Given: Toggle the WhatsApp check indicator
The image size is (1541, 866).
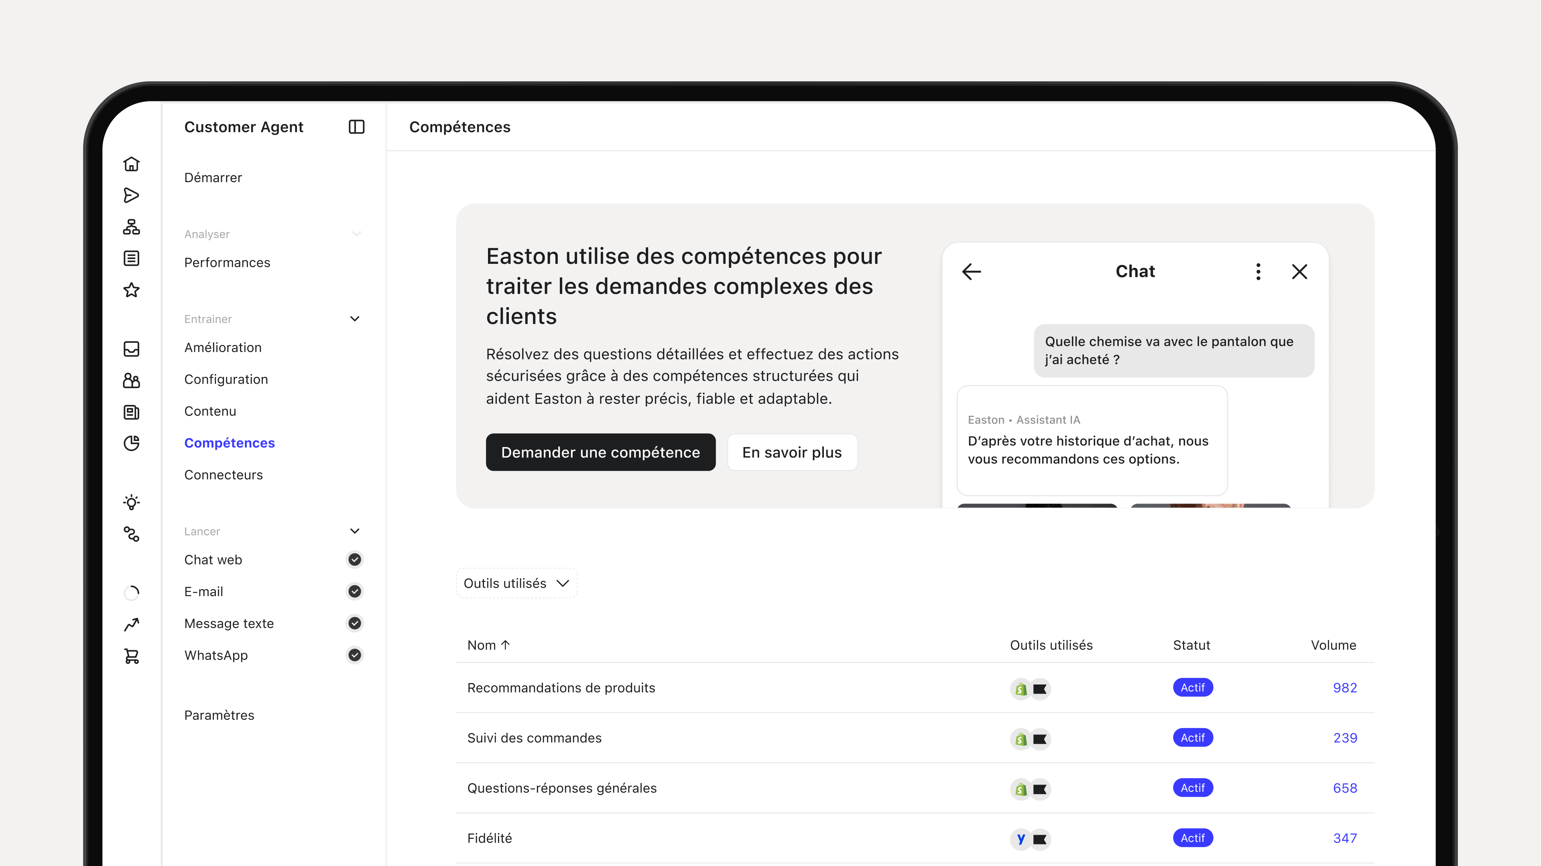Looking at the screenshot, I should (x=355, y=655).
